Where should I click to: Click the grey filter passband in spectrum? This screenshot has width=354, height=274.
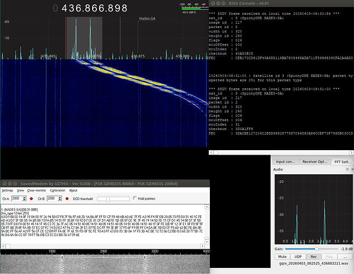point(84,38)
